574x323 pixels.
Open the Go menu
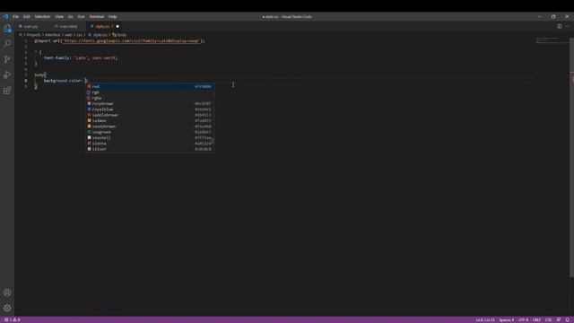pyautogui.click(x=70, y=16)
